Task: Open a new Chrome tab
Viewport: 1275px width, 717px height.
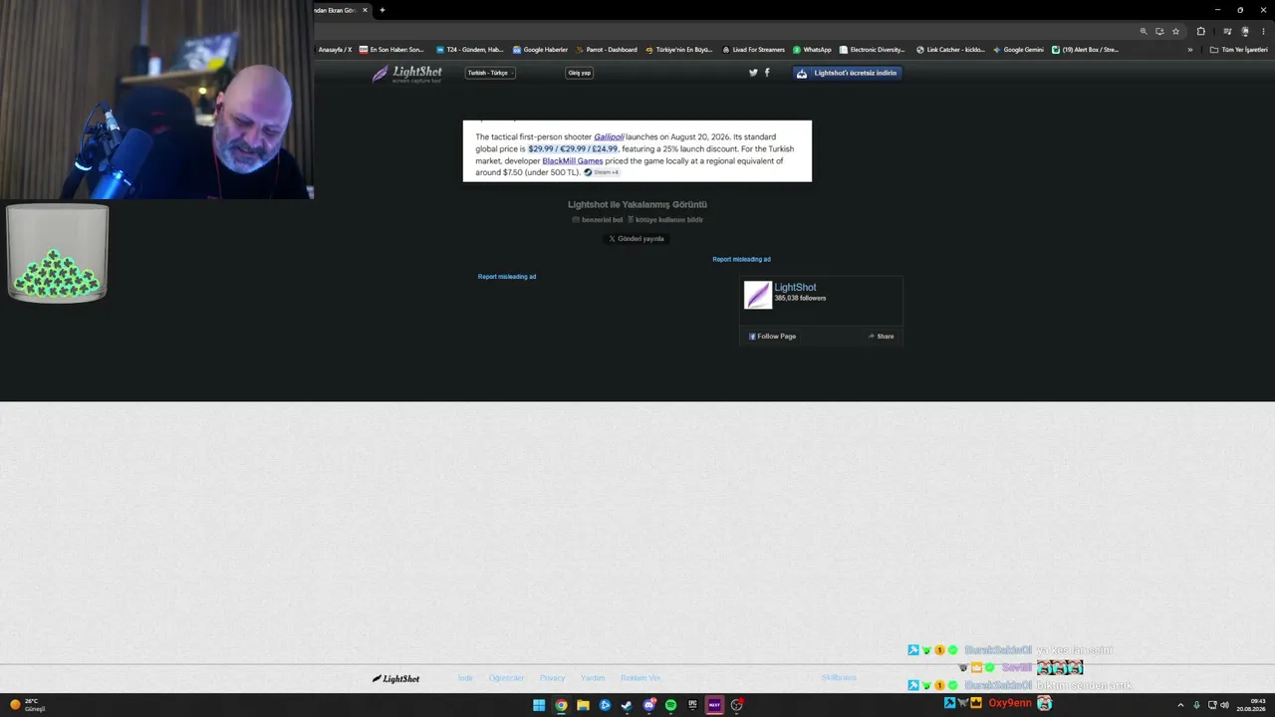Action: tap(382, 10)
